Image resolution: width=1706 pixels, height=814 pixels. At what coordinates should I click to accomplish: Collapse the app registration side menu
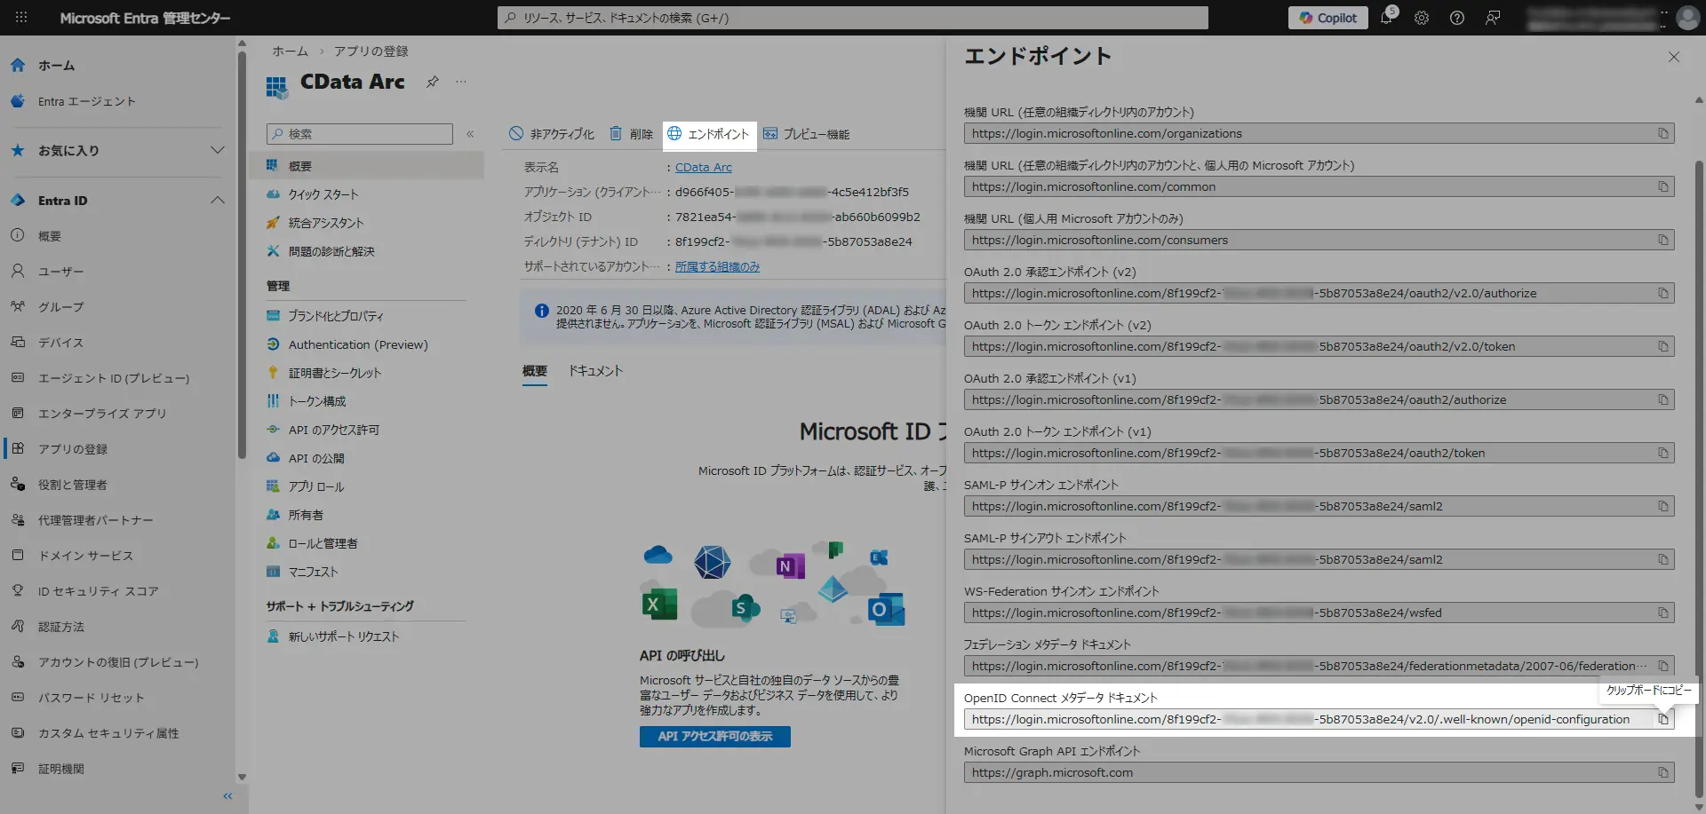click(470, 134)
